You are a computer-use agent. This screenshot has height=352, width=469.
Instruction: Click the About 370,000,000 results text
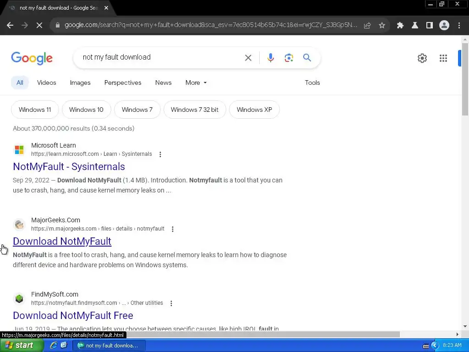click(74, 128)
